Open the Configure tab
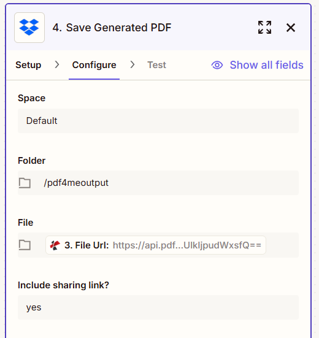 (94, 65)
